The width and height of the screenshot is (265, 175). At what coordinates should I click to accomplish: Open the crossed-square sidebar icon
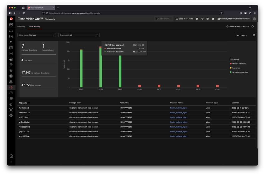pos(11,110)
